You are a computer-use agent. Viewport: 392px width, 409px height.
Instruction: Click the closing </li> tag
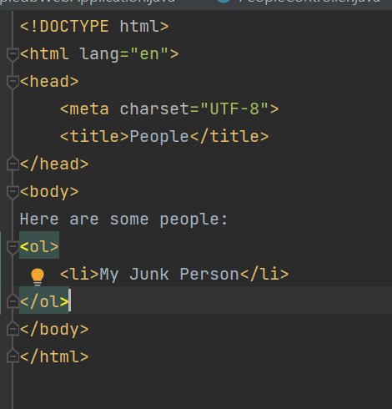point(264,275)
